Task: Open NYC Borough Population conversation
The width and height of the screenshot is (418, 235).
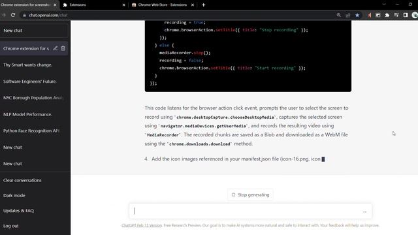Action: (x=34, y=98)
